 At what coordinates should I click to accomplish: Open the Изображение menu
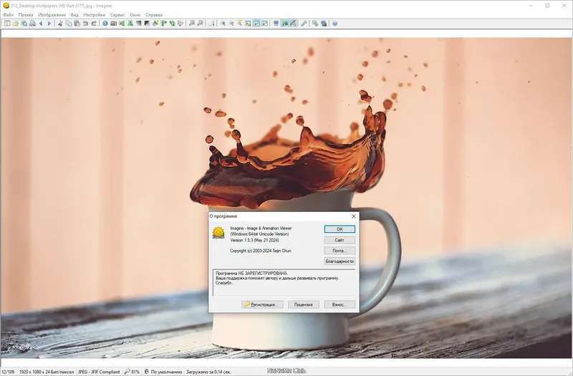point(52,15)
